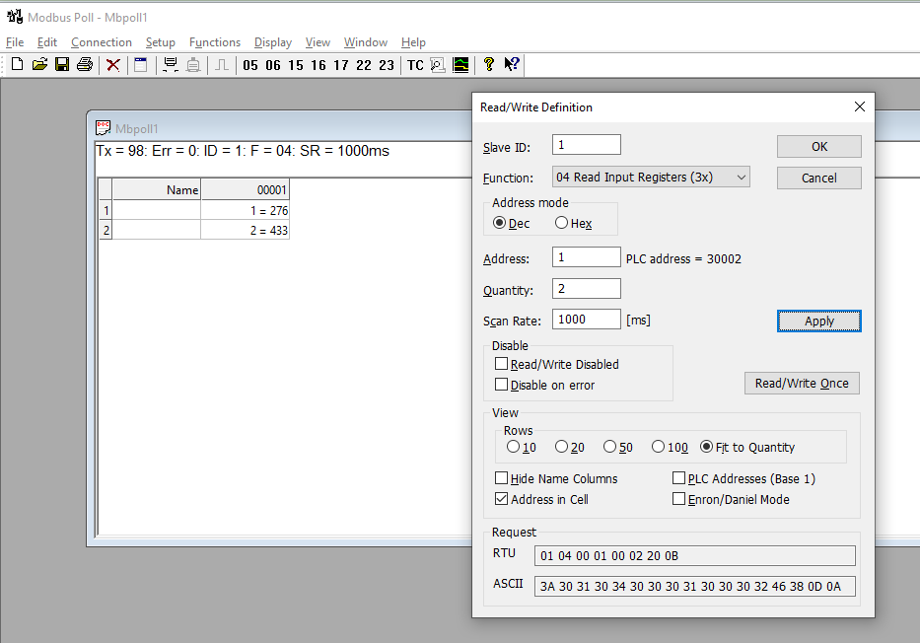
Task: Open function 15 from the toolbar
Action: (296, 65)
